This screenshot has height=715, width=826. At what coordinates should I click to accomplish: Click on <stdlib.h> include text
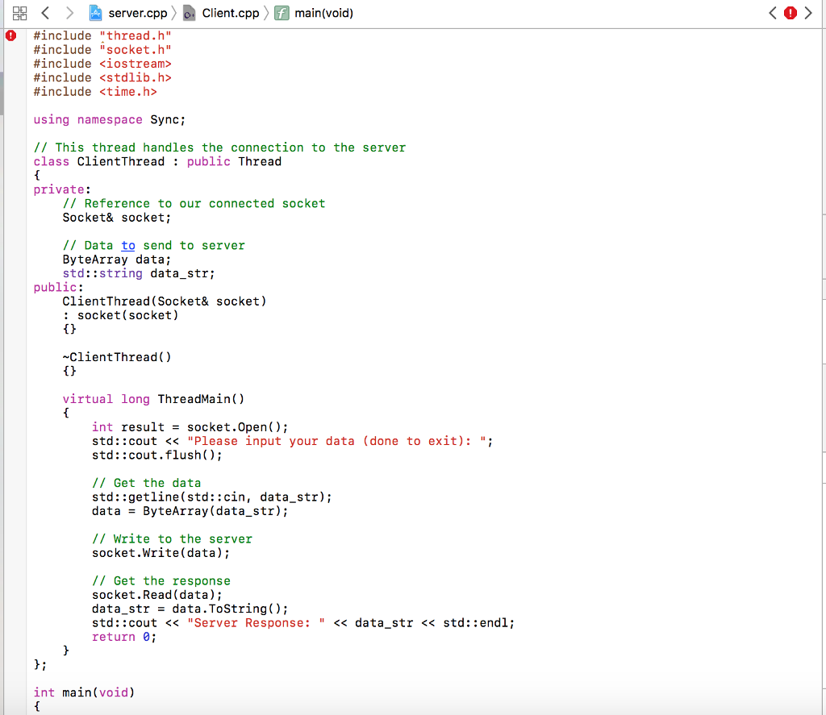tap(136, 77)
